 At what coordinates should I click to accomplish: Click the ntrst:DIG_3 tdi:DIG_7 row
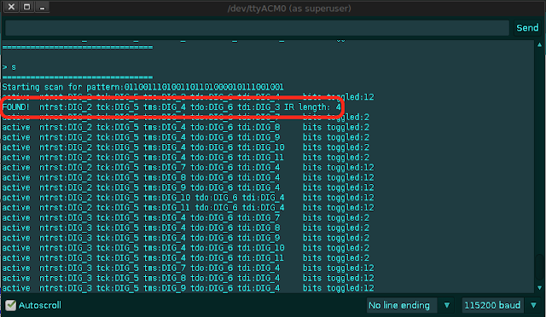click(186, 218)
